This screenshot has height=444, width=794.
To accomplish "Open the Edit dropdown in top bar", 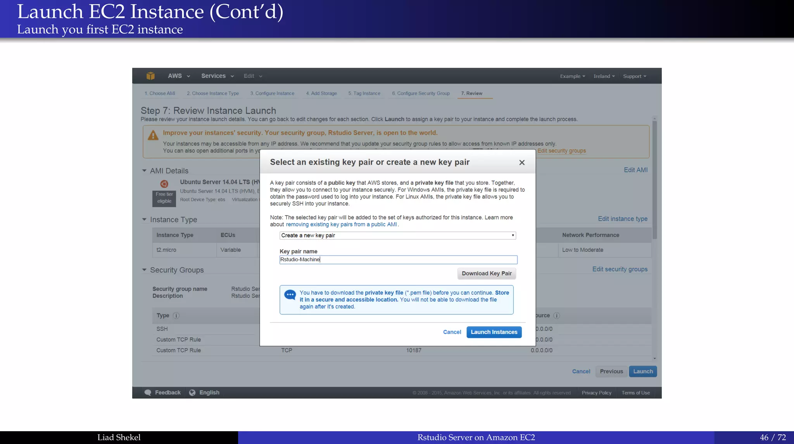I will tap(253, 76).
